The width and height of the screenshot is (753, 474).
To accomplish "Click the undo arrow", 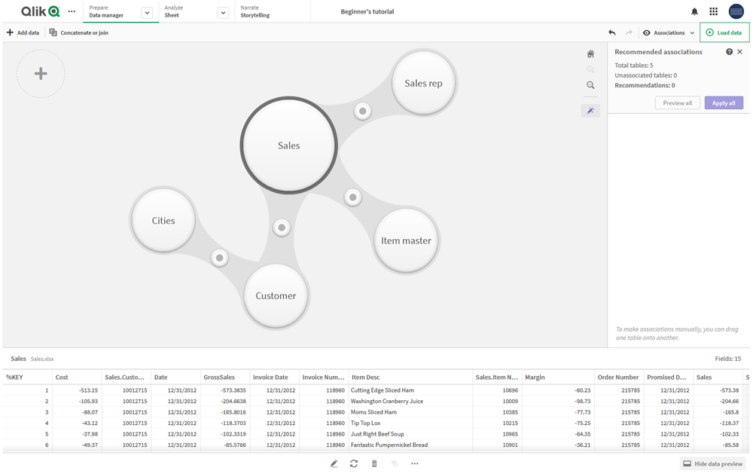I will (x=611, y=33).
